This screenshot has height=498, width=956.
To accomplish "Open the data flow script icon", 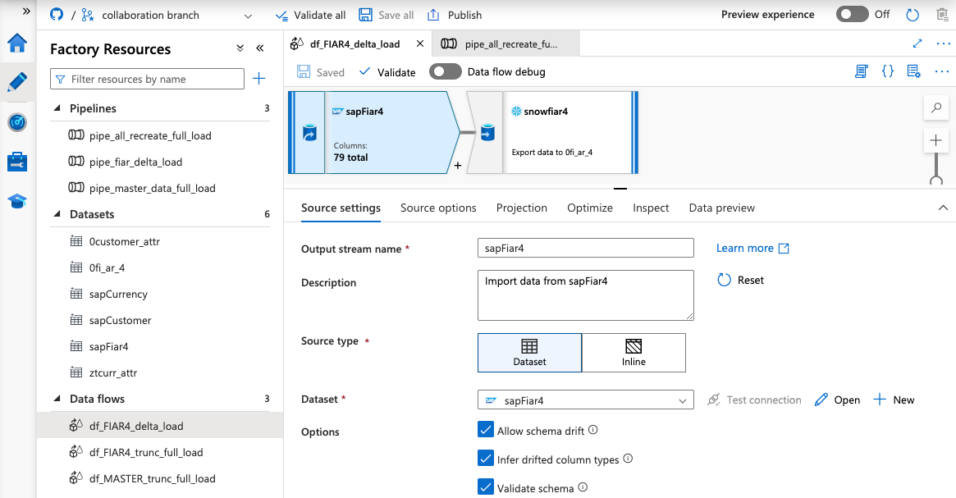I will click(861, 71).
